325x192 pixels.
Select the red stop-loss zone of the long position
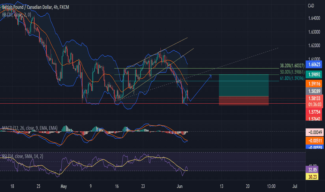(x=244, y=101)
